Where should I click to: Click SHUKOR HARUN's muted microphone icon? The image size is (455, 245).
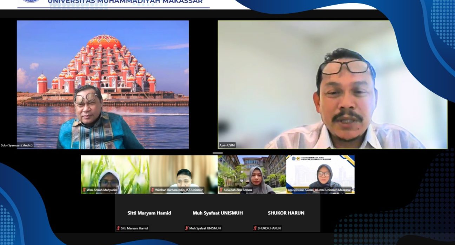255,228
